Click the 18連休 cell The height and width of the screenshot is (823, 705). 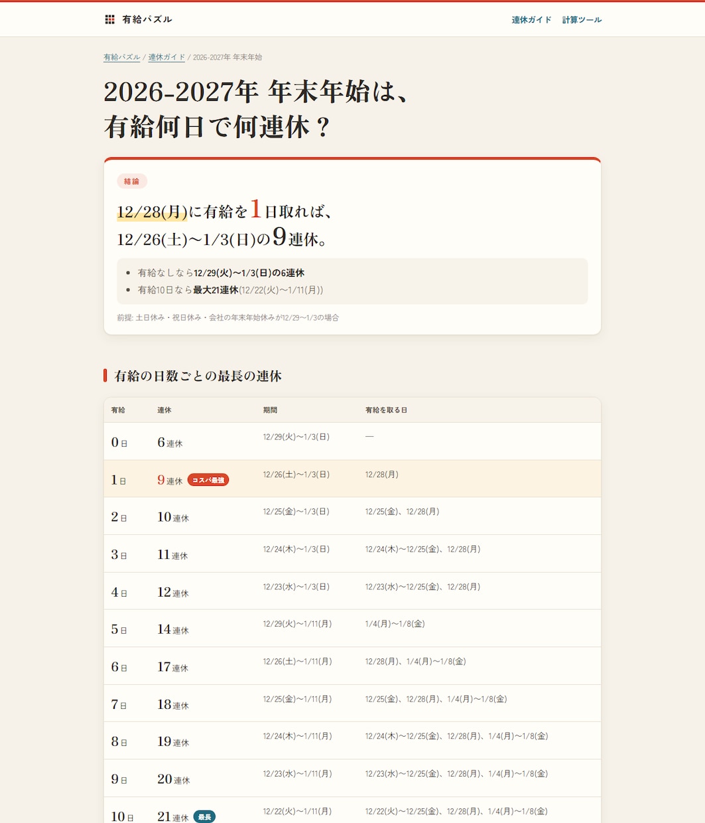pos(173,705)
